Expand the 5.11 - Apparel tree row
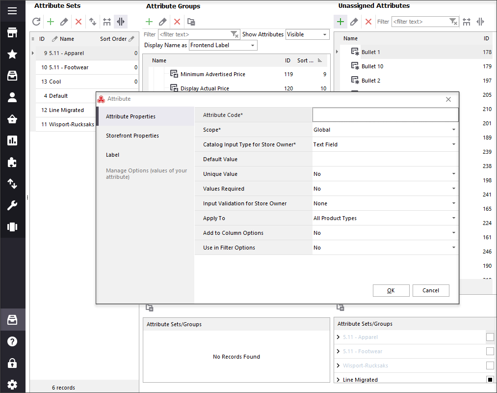Screen dimensions: 497x393 (338, 337)
